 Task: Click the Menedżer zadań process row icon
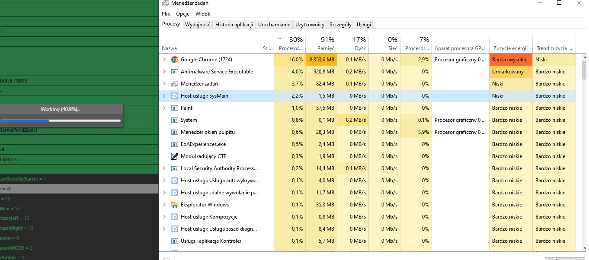(x=175, y=84)
